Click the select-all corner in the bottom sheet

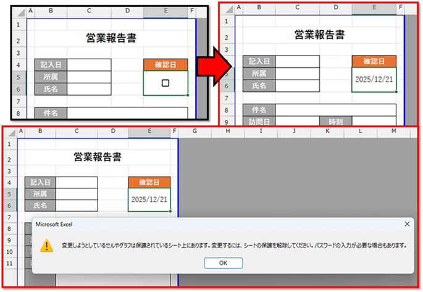11,131
